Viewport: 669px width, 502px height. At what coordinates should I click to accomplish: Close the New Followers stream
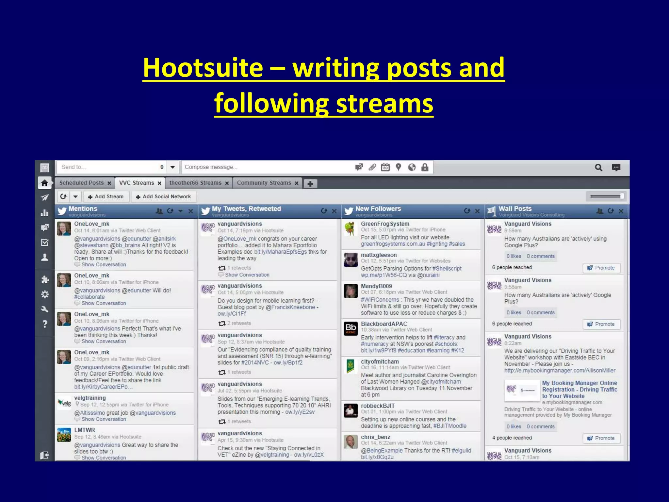(477, 211)
